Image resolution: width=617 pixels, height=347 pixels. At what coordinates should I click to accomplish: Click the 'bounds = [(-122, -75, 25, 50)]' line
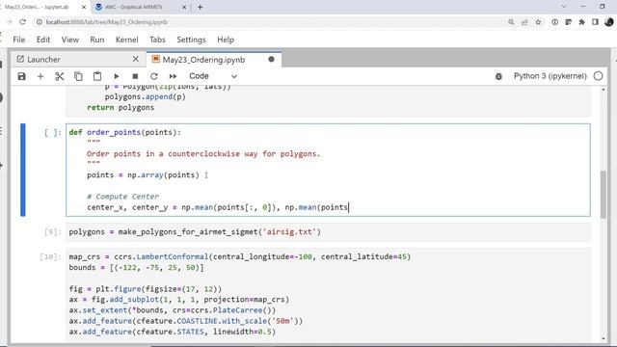[136, 268]
